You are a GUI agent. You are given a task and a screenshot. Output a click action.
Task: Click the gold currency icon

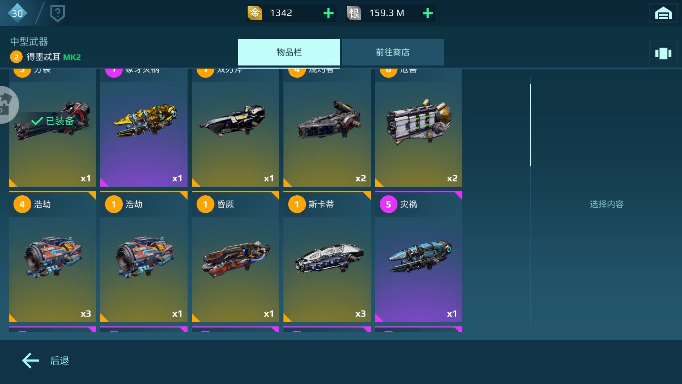pyautogui.click(x=255, y=13)
